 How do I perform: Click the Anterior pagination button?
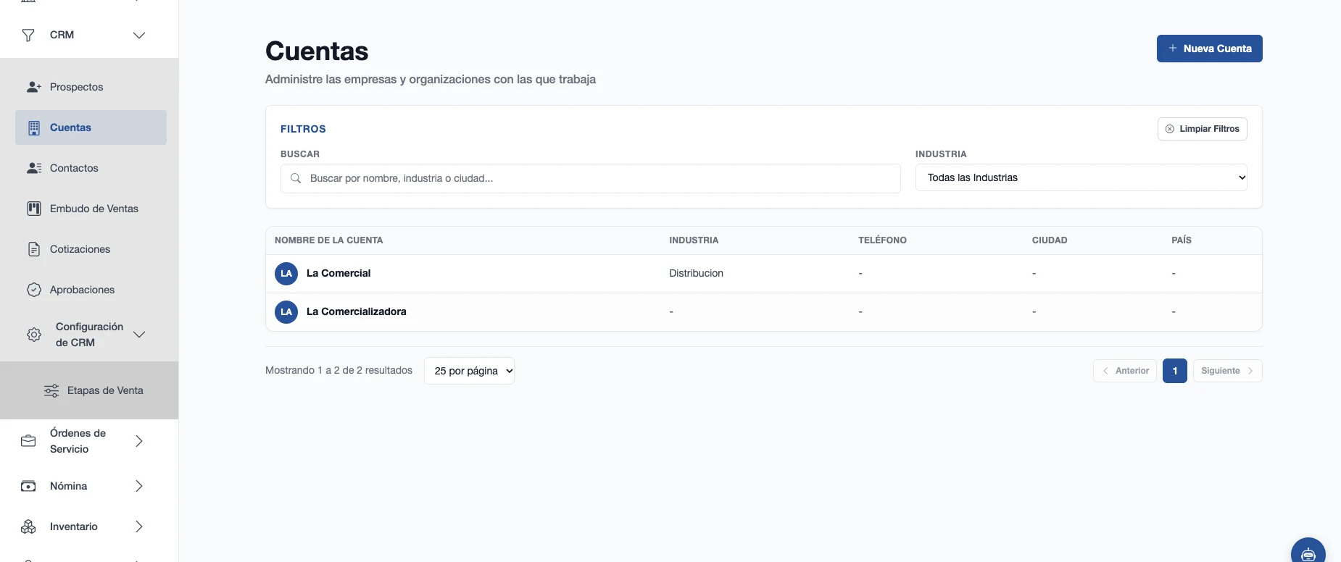tap(1125, 371)
